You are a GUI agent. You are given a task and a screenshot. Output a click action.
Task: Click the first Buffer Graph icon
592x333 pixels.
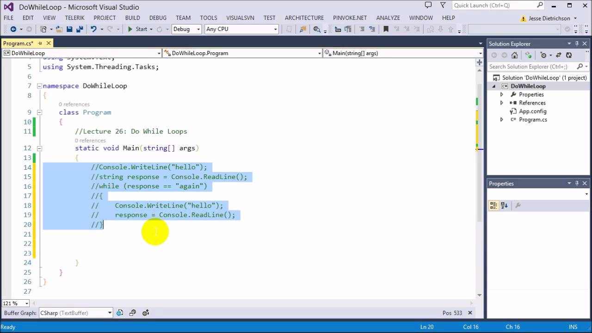click(x=120, y=313)
